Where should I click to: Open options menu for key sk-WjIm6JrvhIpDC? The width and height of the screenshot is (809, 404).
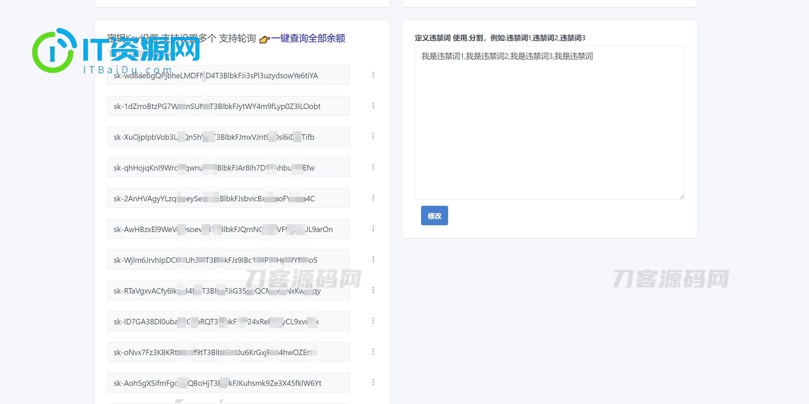pos(373,259)
